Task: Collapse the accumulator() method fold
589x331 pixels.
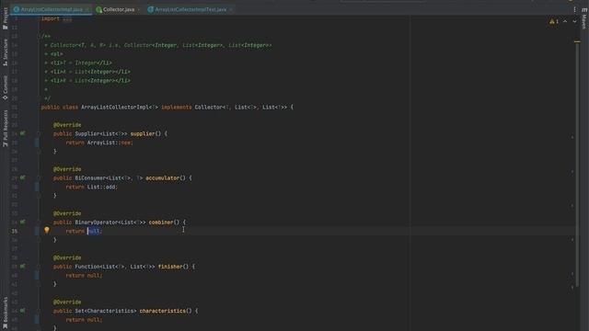Action: click(39, 177)
